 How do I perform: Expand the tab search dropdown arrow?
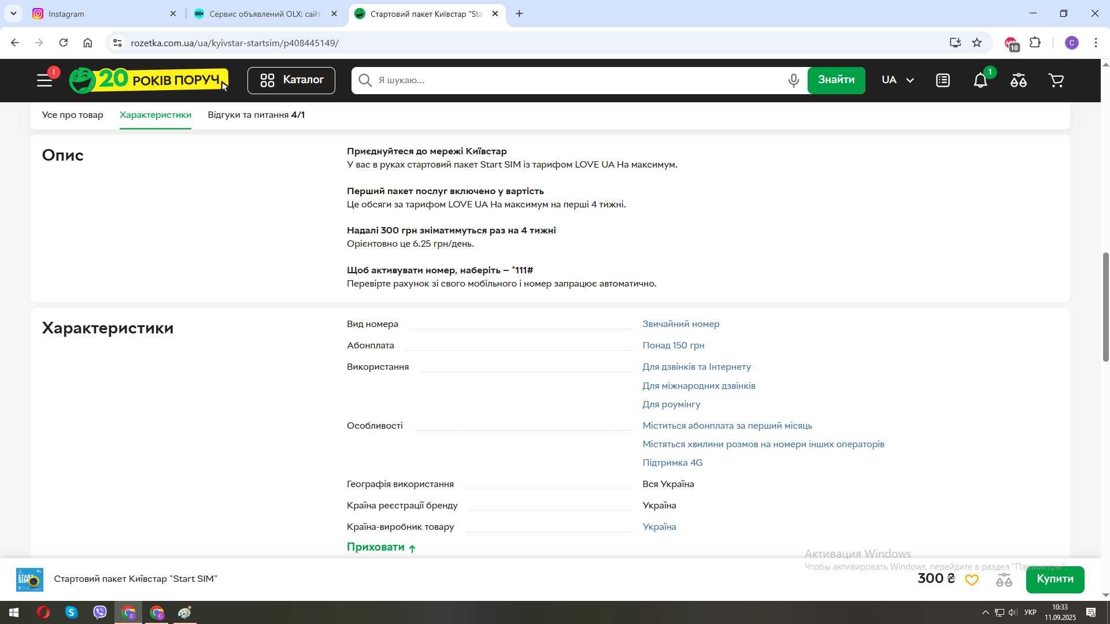coord(13,14)
